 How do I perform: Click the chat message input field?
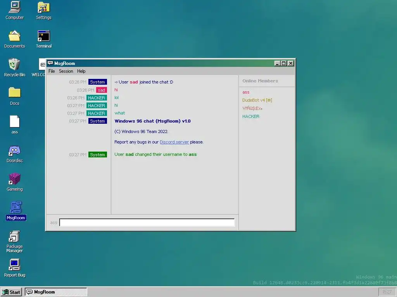147,222
